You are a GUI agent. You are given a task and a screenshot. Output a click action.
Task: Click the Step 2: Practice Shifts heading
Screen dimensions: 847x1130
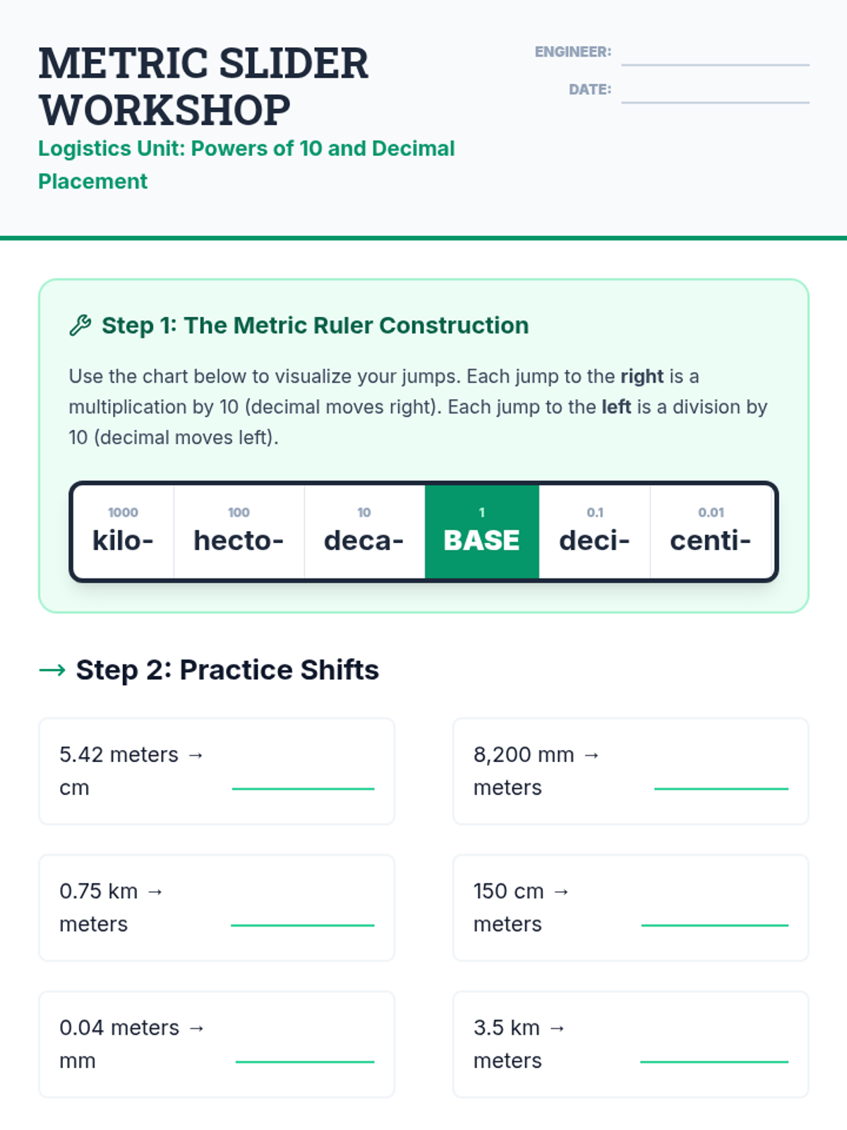click(227, 670)
